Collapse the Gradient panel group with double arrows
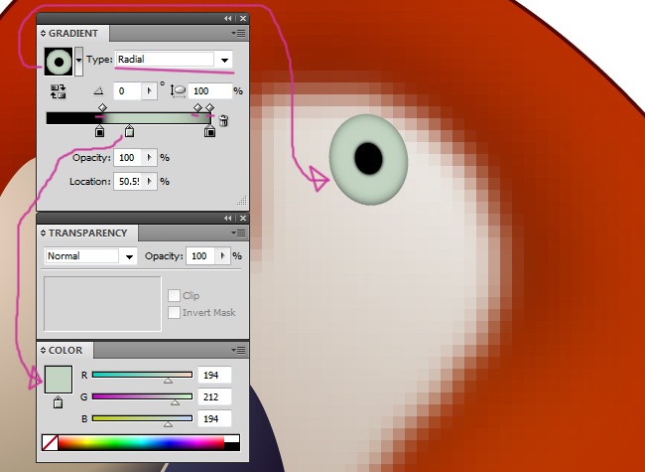The height and width of the screenshot is (472, 645). 227,18
